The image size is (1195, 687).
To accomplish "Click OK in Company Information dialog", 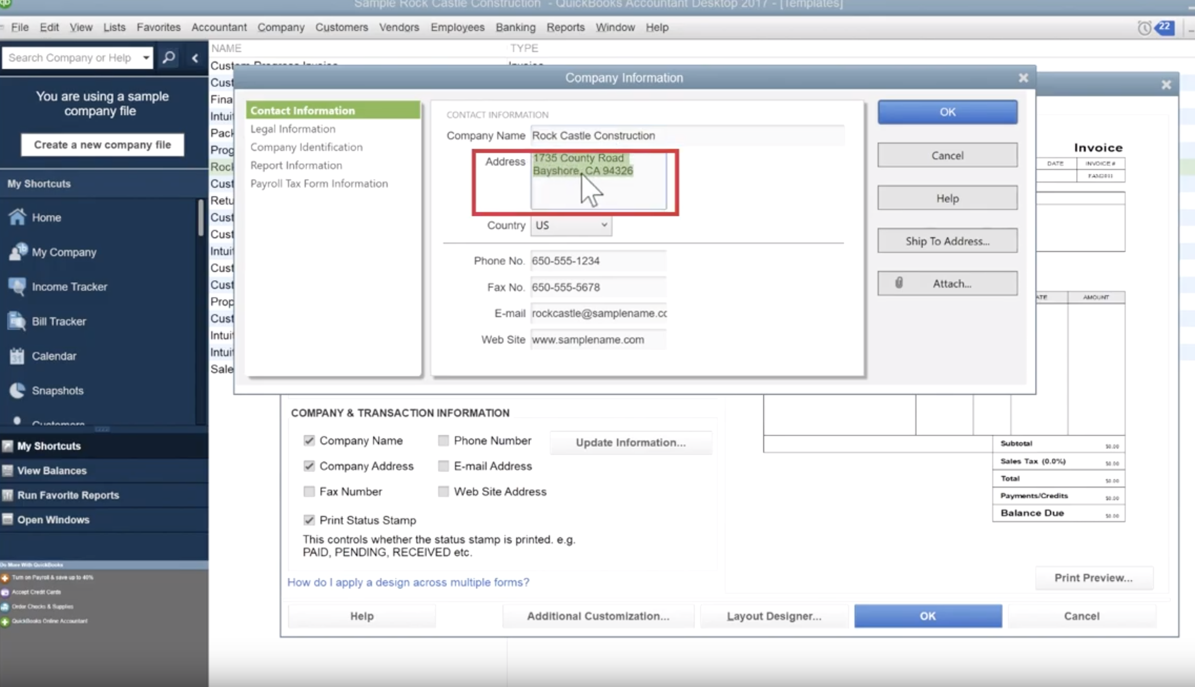I will click(947, 112).
